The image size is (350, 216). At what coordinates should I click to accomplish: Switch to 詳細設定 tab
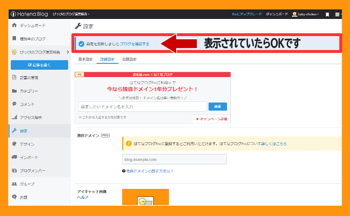pyautogui.click(x=107, y=59)
